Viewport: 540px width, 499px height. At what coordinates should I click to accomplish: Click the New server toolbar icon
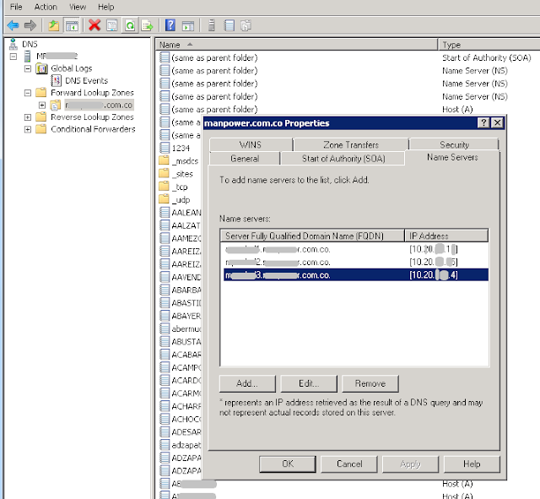pos(212,25)
